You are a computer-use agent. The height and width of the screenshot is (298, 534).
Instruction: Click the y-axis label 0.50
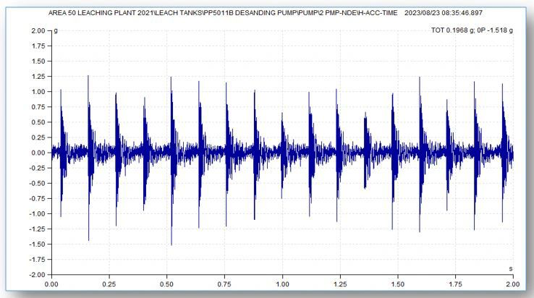pyautogui.click(x=38, y=122)
